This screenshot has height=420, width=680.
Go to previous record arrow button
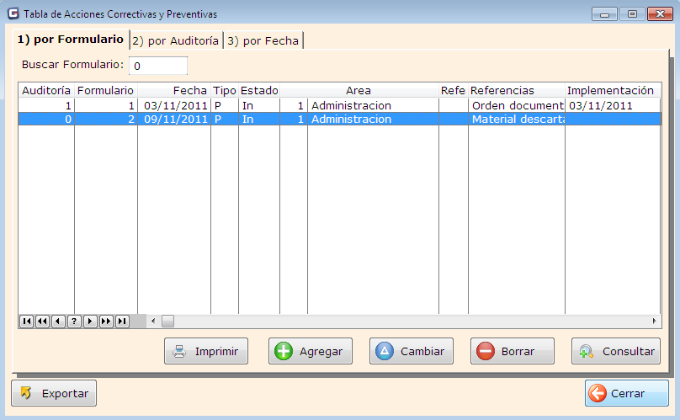pyautogui.click(x=58, y=321)
